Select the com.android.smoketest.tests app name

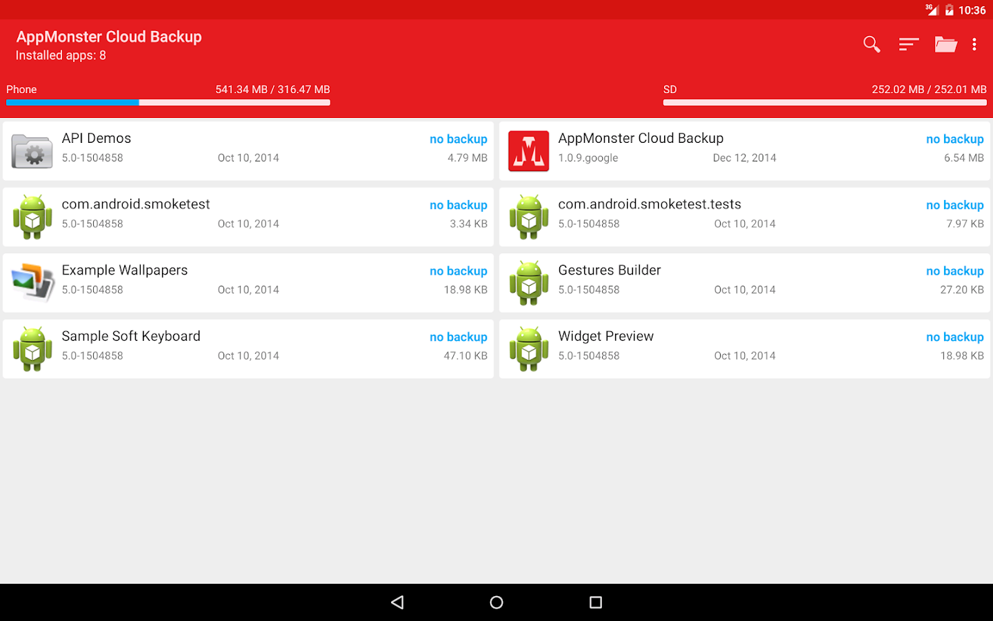tap(650, 204)
